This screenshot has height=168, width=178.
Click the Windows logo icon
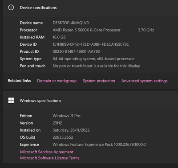11,100
